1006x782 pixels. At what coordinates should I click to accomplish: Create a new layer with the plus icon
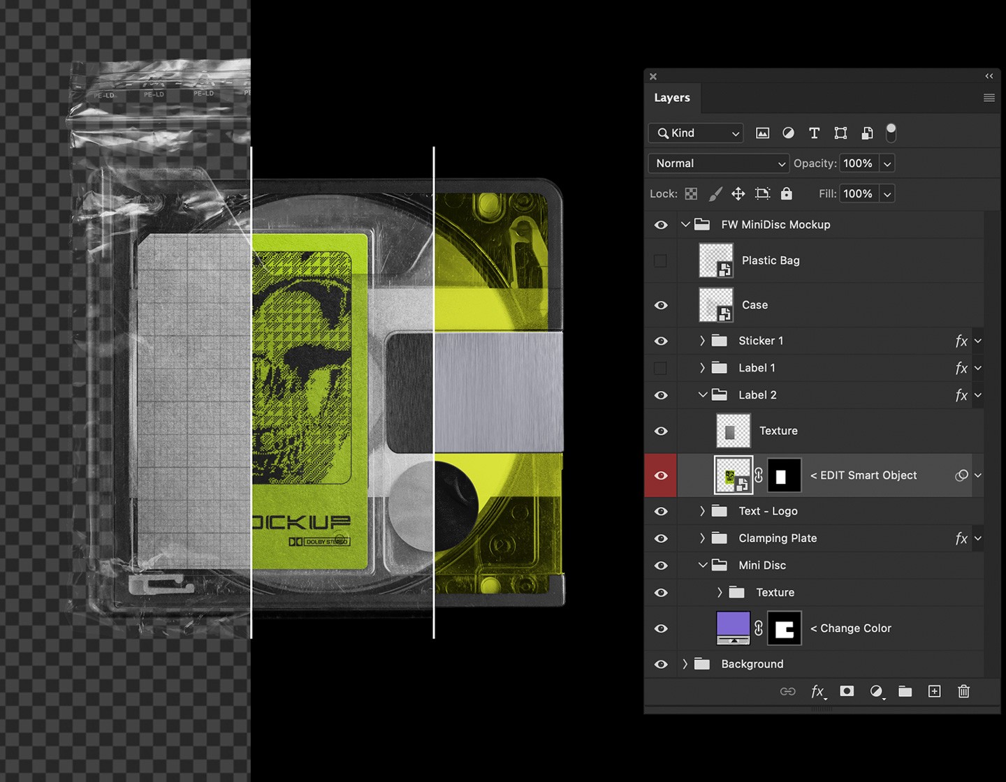934,691
